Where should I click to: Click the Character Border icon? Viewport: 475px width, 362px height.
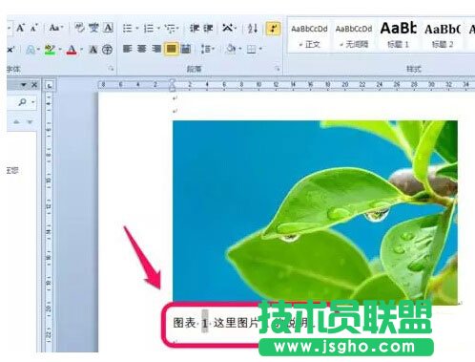pos(108,28)
